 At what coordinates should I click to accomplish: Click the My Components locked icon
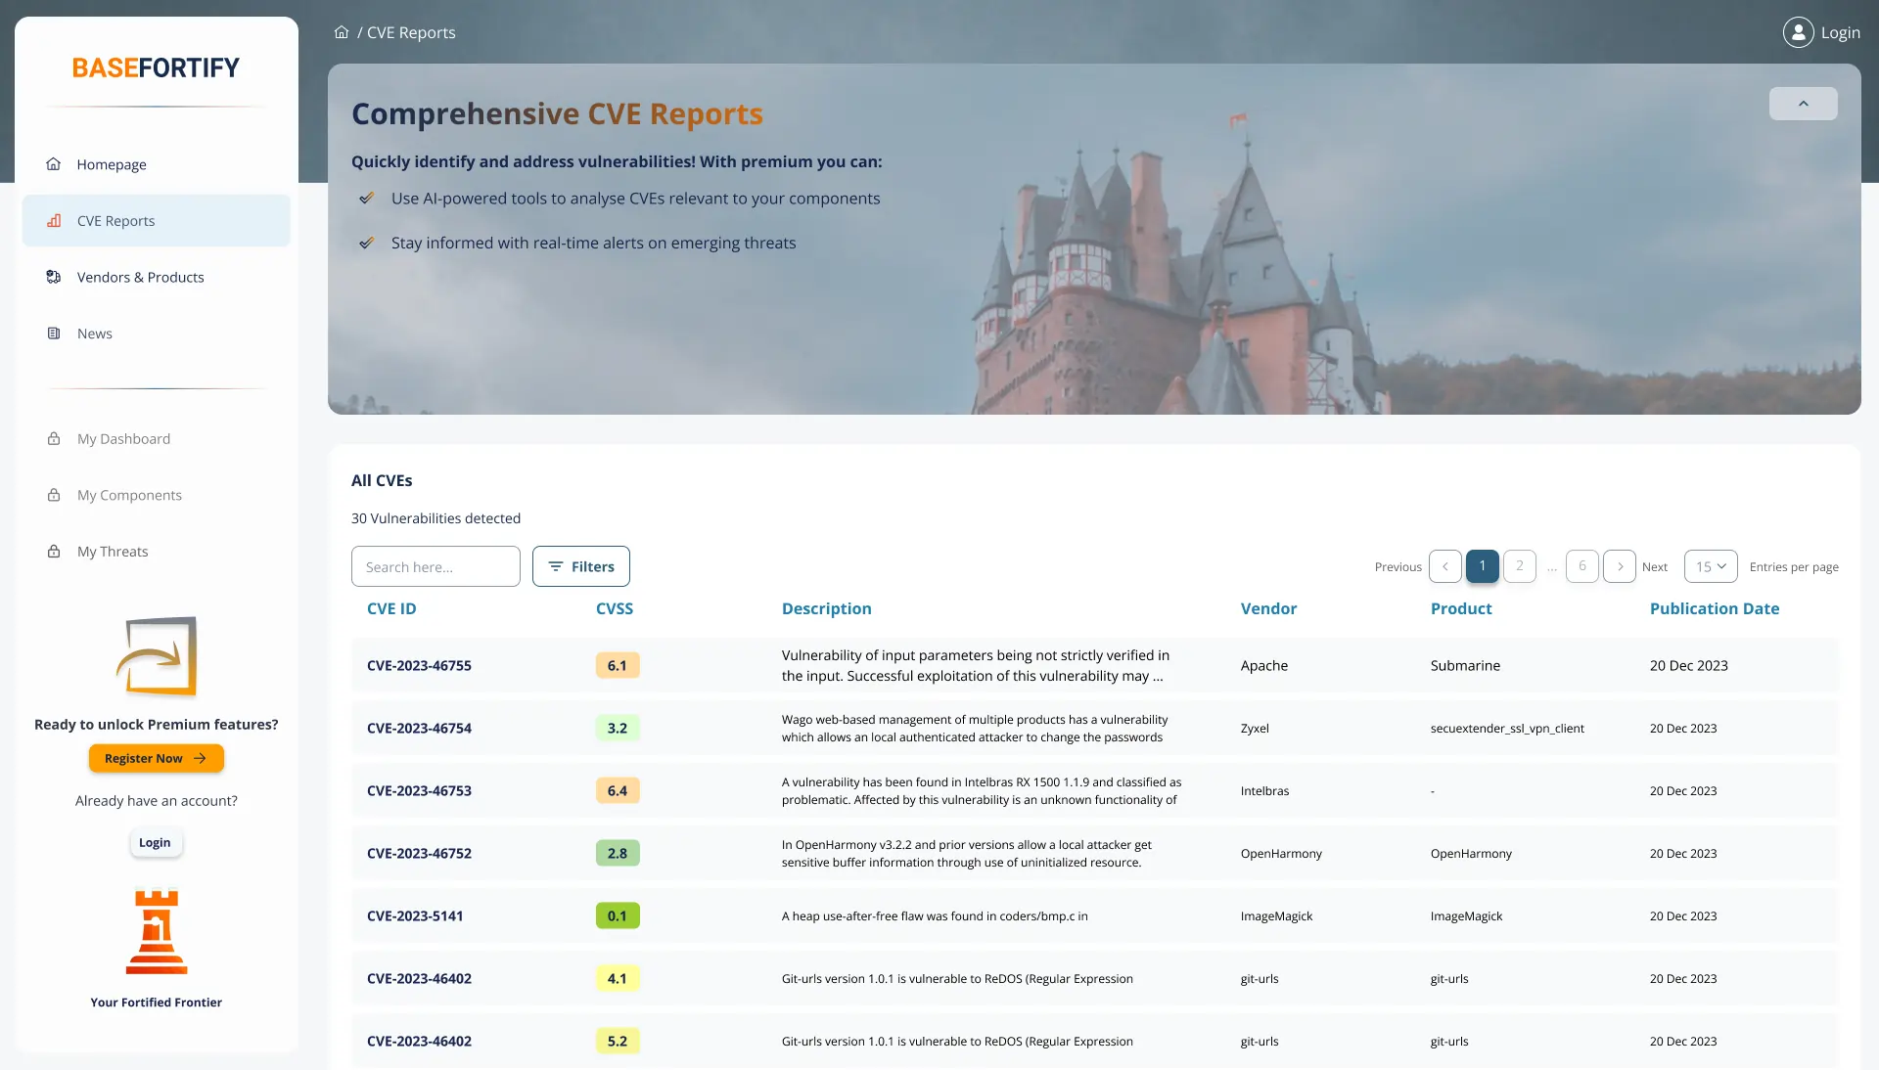point(53,495)
